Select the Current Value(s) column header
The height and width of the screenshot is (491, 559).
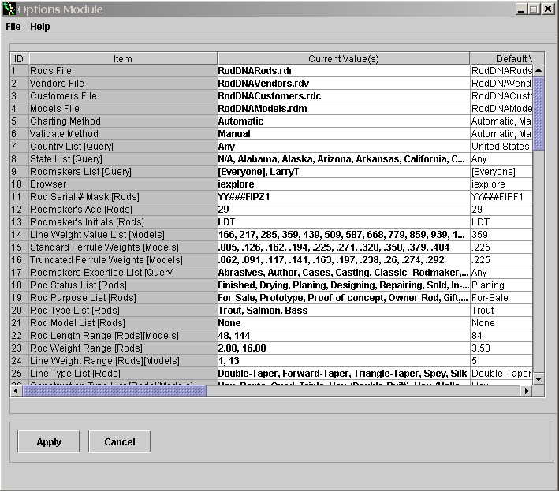pos(343,58)
